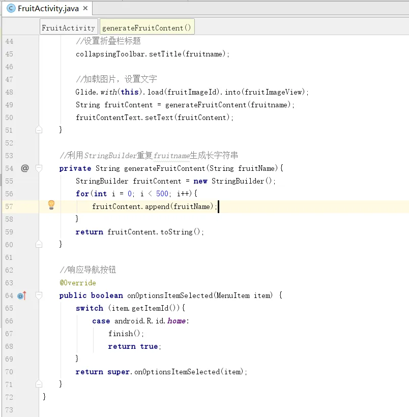Screen dimensions: 409x417
Task: Click the @Override annotation on line 63
Action: click(78, 283)
